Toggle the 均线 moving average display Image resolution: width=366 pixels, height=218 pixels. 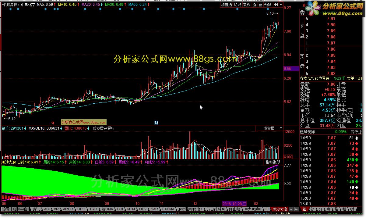click(237, 5)
